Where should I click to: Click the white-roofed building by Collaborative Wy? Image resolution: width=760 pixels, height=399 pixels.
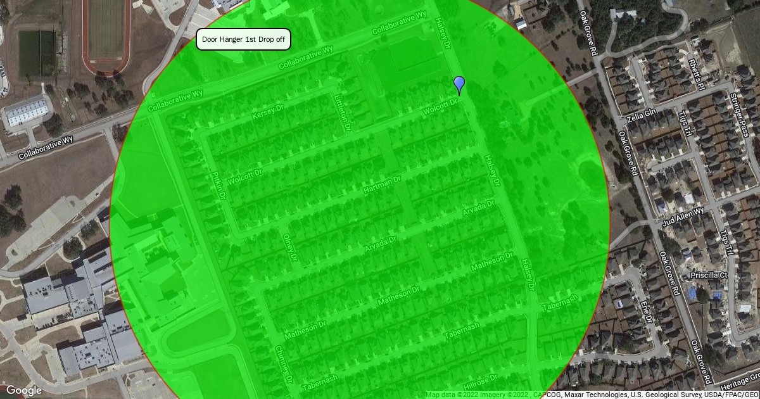point(27,111)
